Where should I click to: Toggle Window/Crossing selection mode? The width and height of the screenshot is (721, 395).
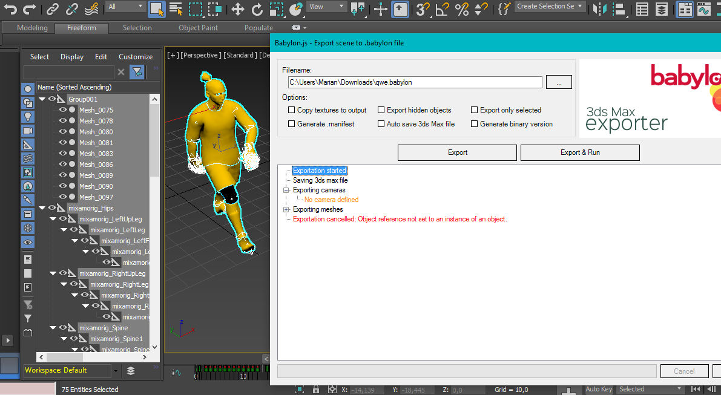pos(215,8)
